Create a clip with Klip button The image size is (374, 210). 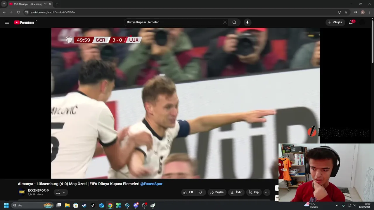254,192
